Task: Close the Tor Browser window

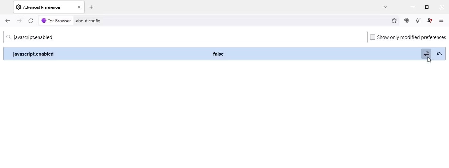Action: point(442,7)
